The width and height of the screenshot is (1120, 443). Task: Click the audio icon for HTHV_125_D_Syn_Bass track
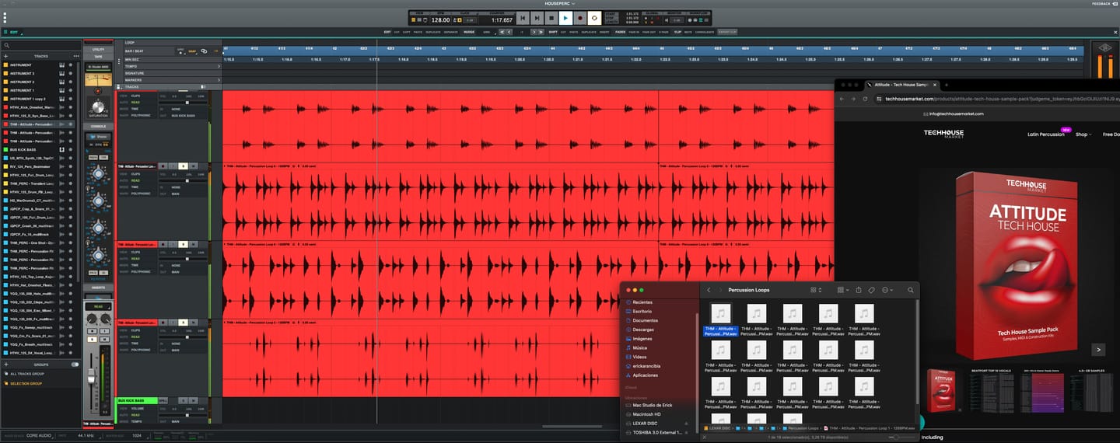(x=61, y=116)
